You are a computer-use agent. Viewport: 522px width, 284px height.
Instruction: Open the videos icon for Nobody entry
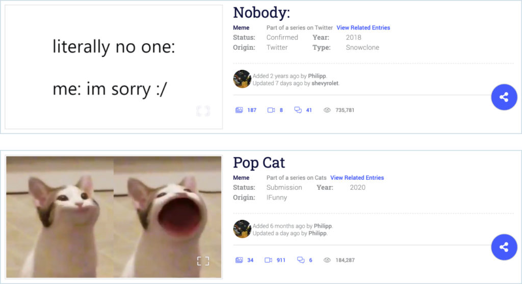pos(271,110)
